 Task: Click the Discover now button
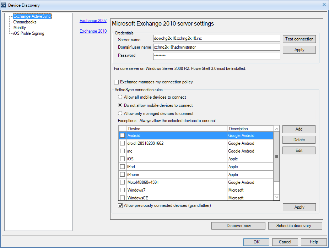click(x=238, y=226)
